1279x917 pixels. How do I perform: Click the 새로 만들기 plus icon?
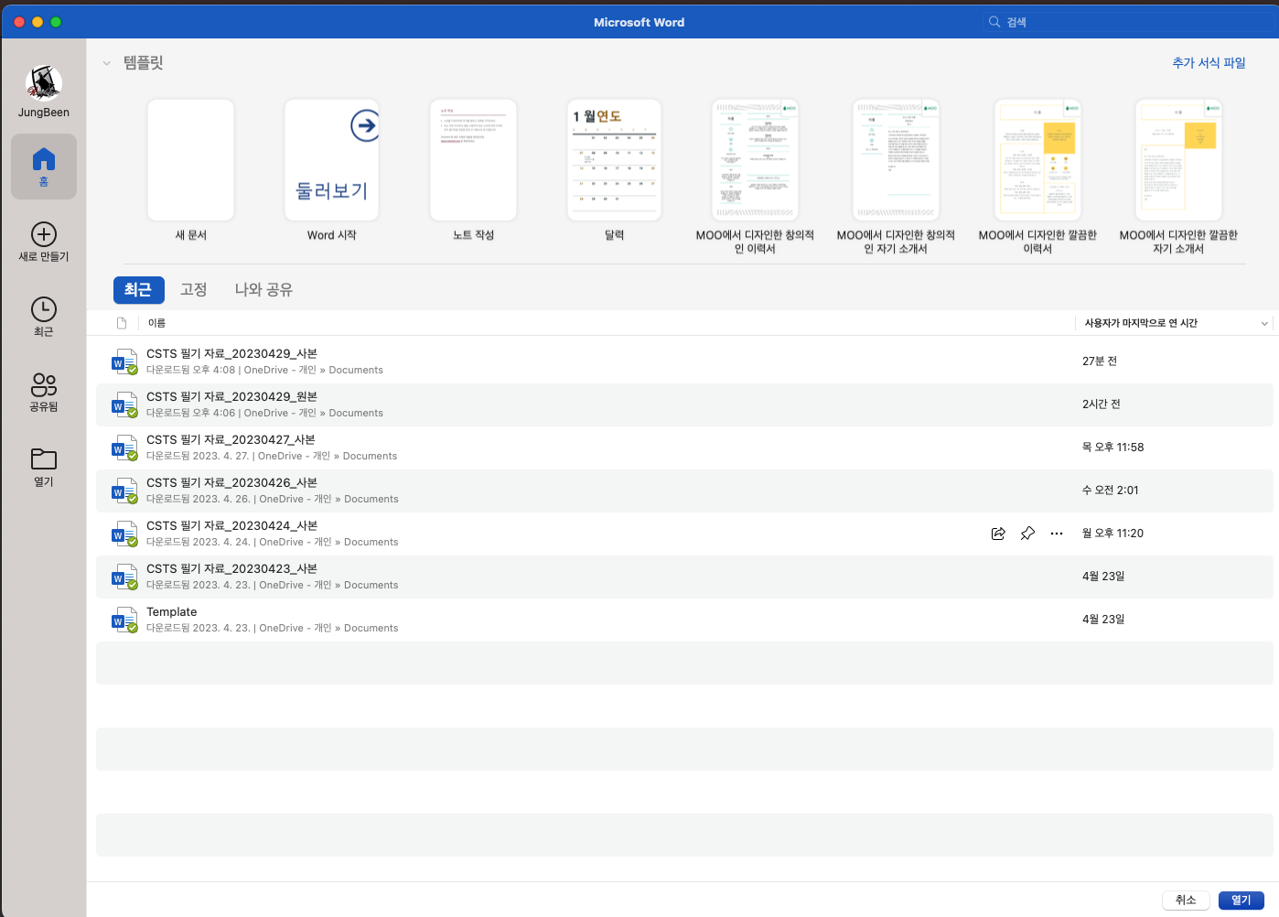pyautogui.click(x=44, y=234)
